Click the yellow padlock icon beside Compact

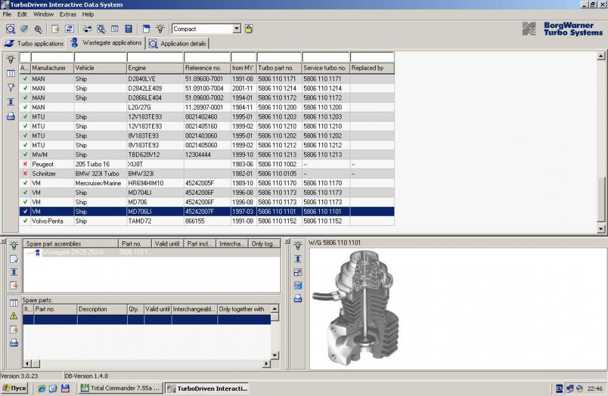[x=249, y=29]
